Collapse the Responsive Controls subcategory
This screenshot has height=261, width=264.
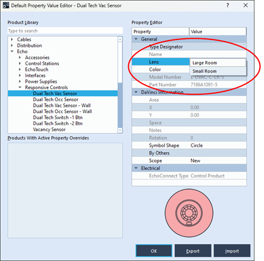coord(20,87)
